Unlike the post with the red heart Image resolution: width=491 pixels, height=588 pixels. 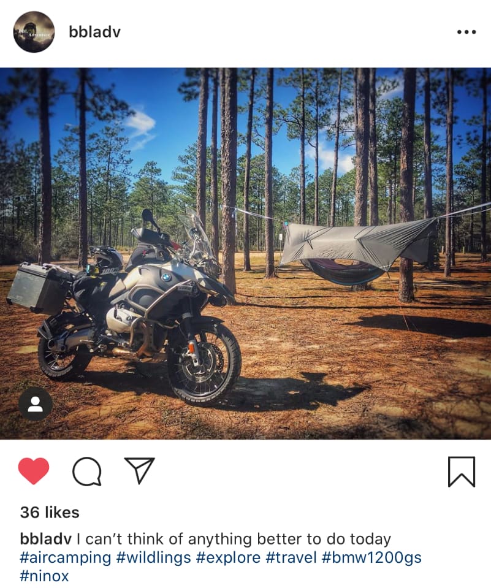click(x=34, y=471)
